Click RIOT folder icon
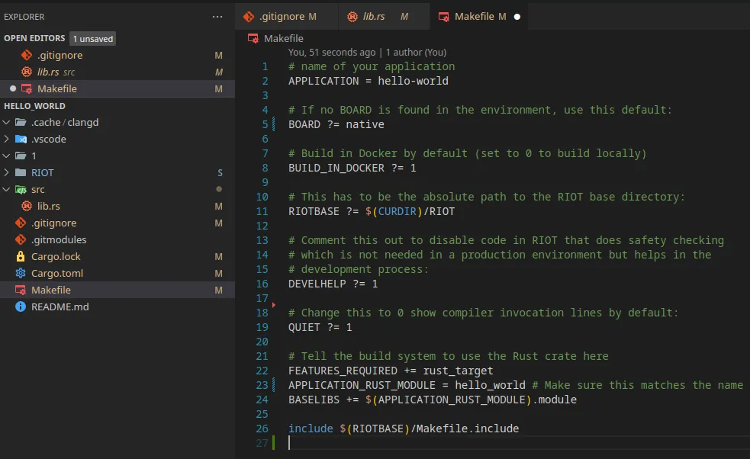 [x=21, y=172]
